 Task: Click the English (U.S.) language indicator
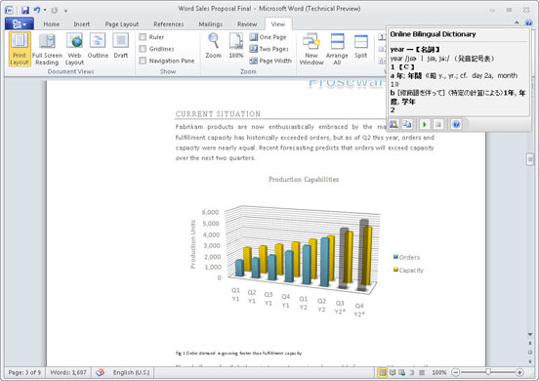click(131, 372)
